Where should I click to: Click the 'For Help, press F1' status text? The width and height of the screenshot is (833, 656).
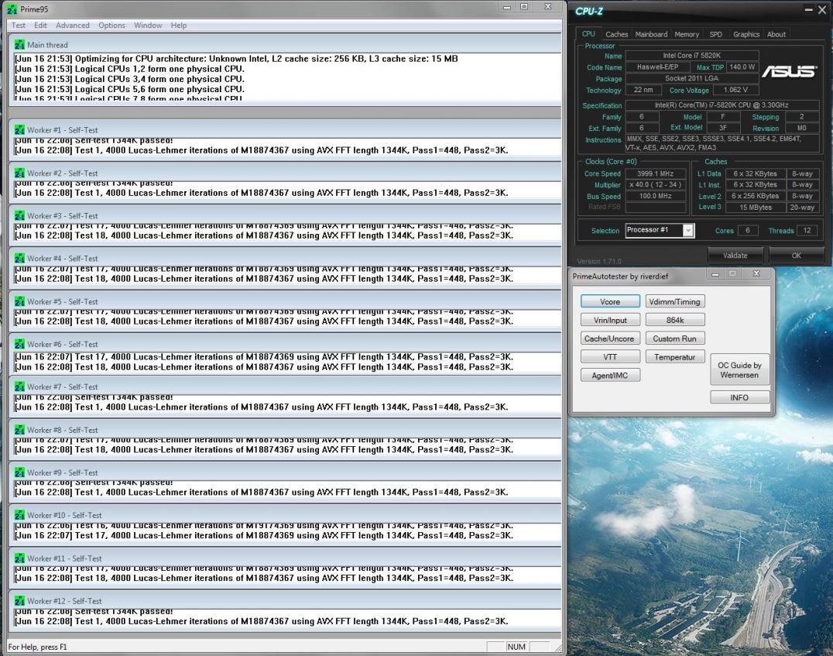click(38, 647)
